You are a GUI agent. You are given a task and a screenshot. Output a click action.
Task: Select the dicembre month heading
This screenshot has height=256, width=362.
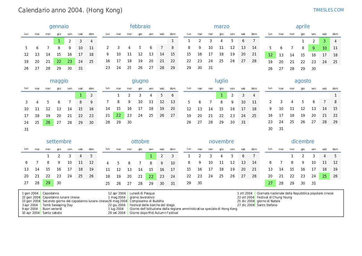tap(303, 142)
